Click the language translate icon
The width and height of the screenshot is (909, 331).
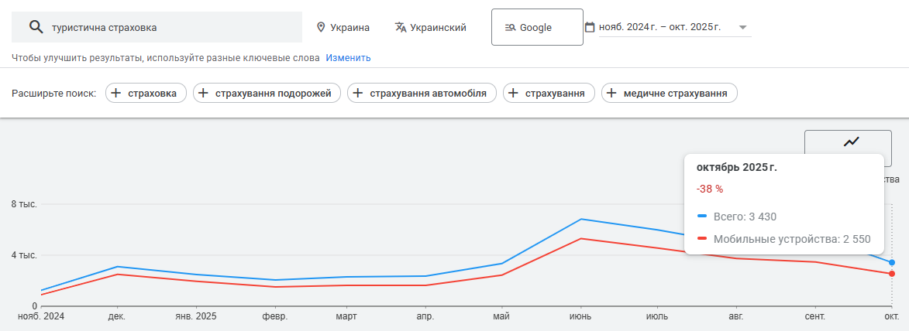click(x=401, y=28)
